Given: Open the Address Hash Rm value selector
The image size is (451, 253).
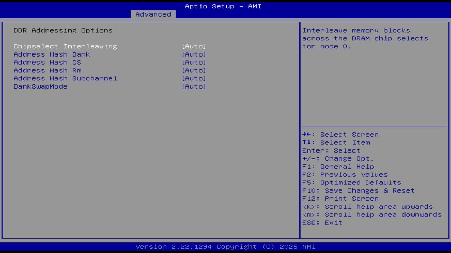Looking at the screenshot, I should point(194,70).
